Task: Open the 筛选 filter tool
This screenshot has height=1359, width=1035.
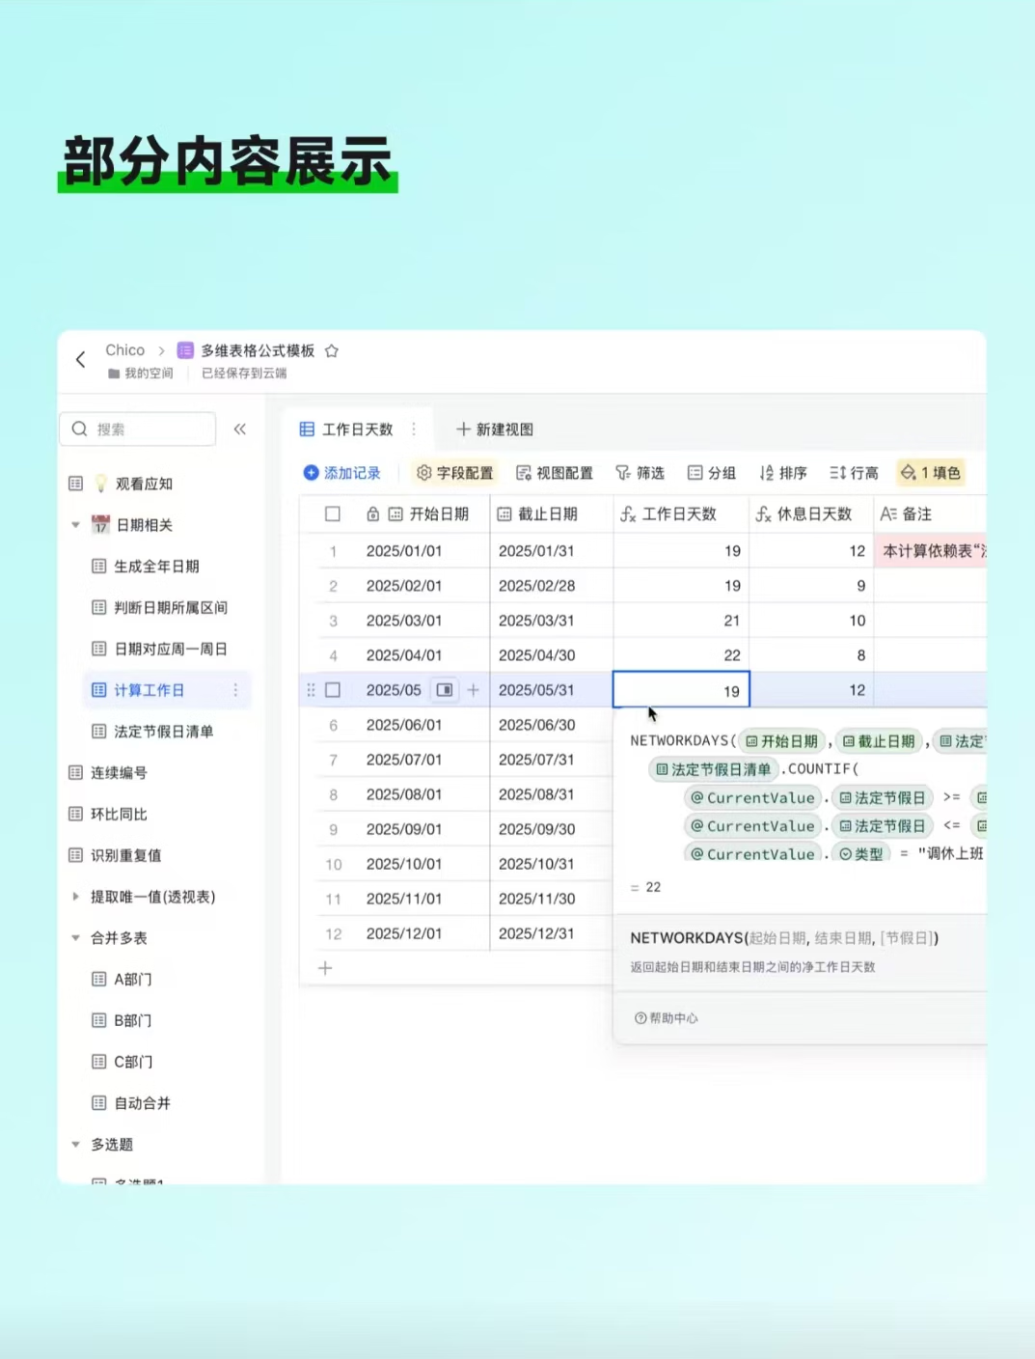Action: click(640, 473)
